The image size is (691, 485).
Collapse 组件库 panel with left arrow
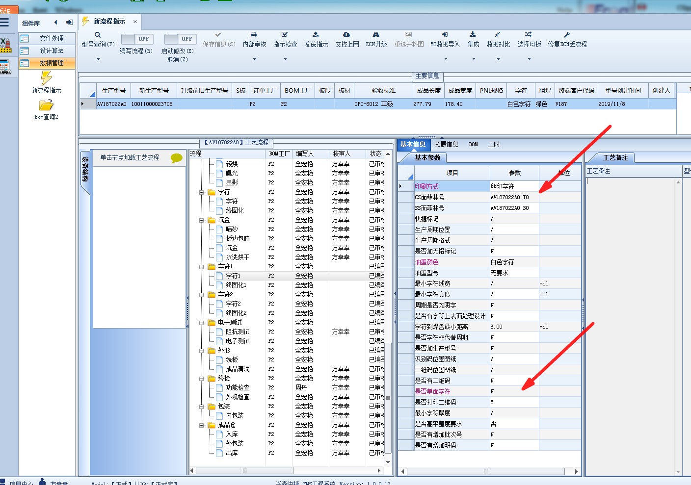pos(55,23)
